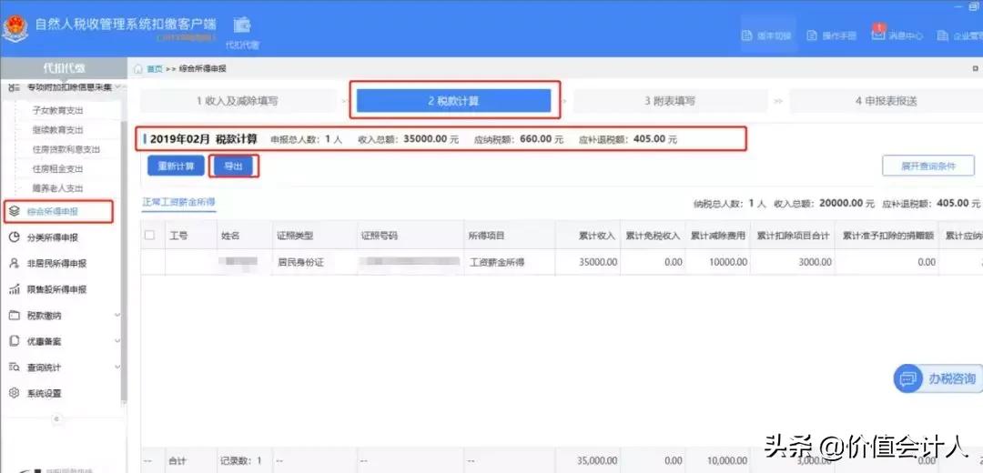983x473 pixels.
Task: Click the 3000.00 cell in data row
Action: [x=815, y=263]
